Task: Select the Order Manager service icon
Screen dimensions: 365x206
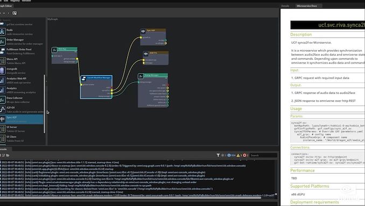Action: pyautogui.click(x=2, y=42)
